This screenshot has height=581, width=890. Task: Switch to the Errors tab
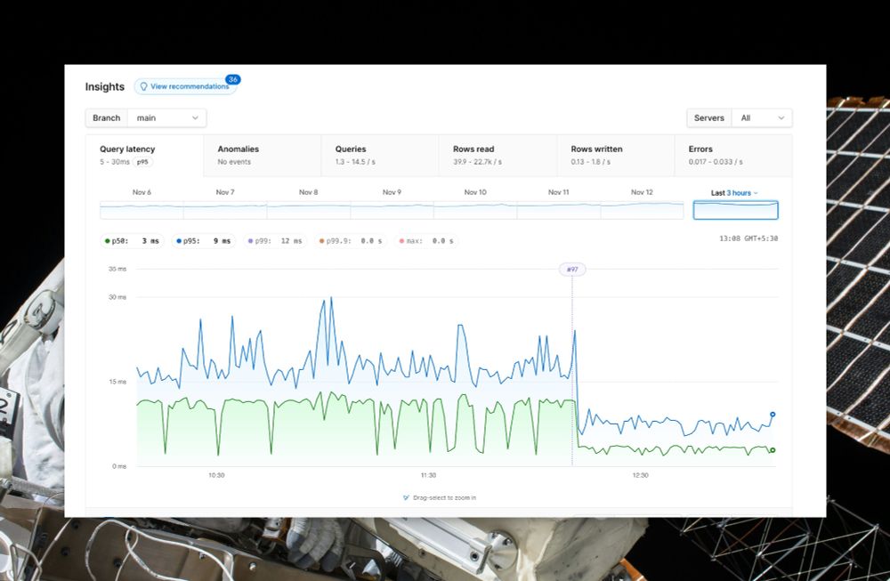point(733,156)
